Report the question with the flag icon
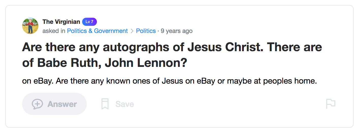Screen dimensions: 358x132 [x=331, y=104]
